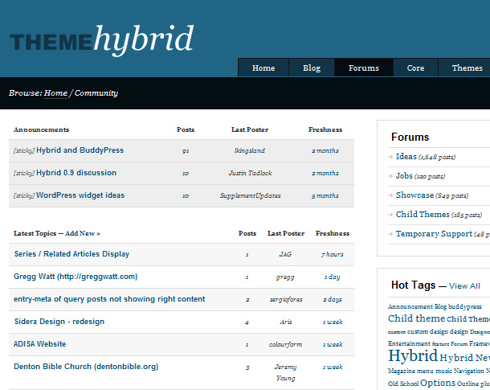The width and height of the screenshot is (490, 390).
Task: Click the Magazine tag
Action: (402, 371)
